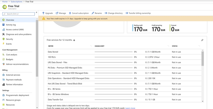
Task: Select LRS Snapshots - Standard HDD Managed Disks
Action: (124, 73)
